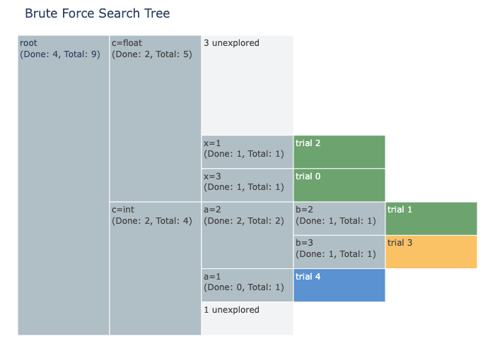The image size is (495, 353).
Task: Select the root node block
Action: coord(64,185)
